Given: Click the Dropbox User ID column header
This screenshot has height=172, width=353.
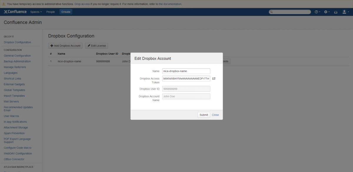Looking at the screenshot, I should 107,54.
